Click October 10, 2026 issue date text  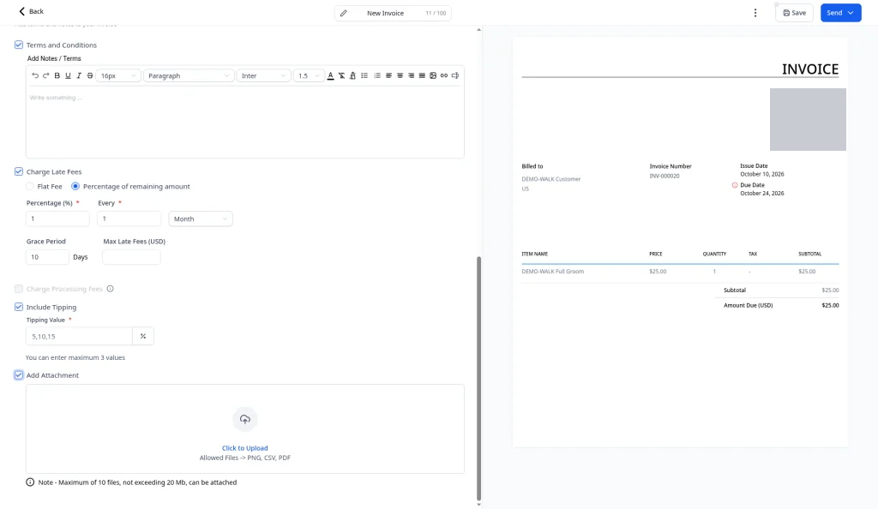tap(762, 174)
